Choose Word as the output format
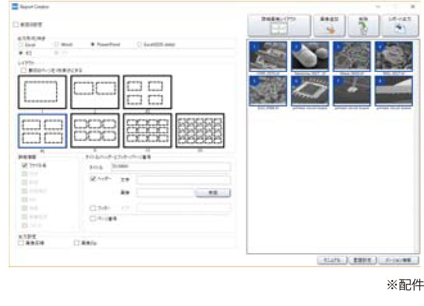Image resolution: width=424 pixels, height=306 pixels. point(57,45)
